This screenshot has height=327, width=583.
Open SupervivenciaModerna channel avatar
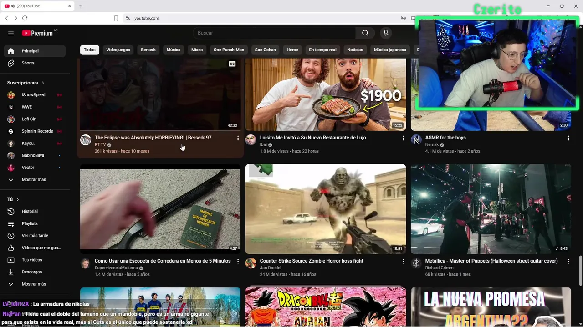point(86,263)
